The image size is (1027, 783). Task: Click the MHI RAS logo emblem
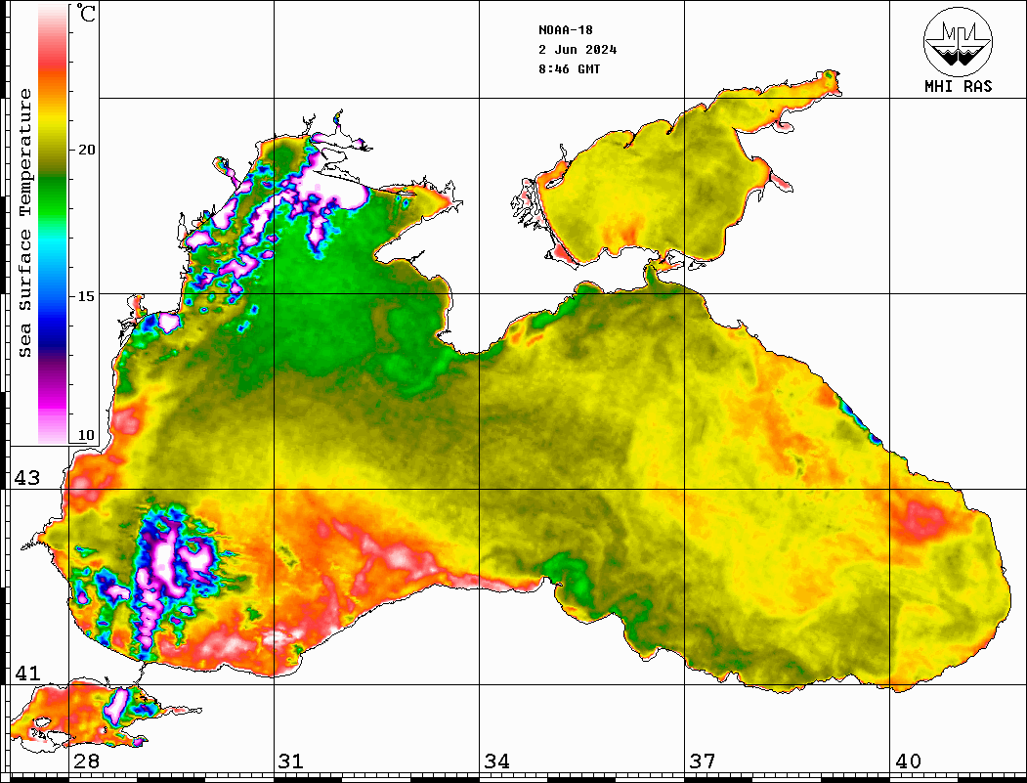958,41
